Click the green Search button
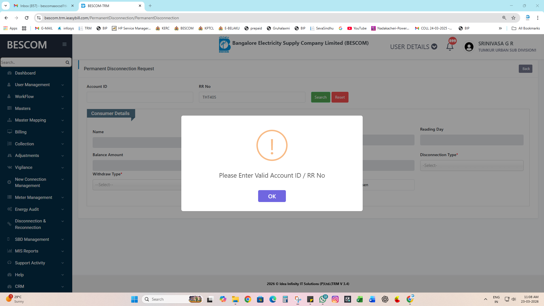 pyautogui.click(x=320, y=97)
